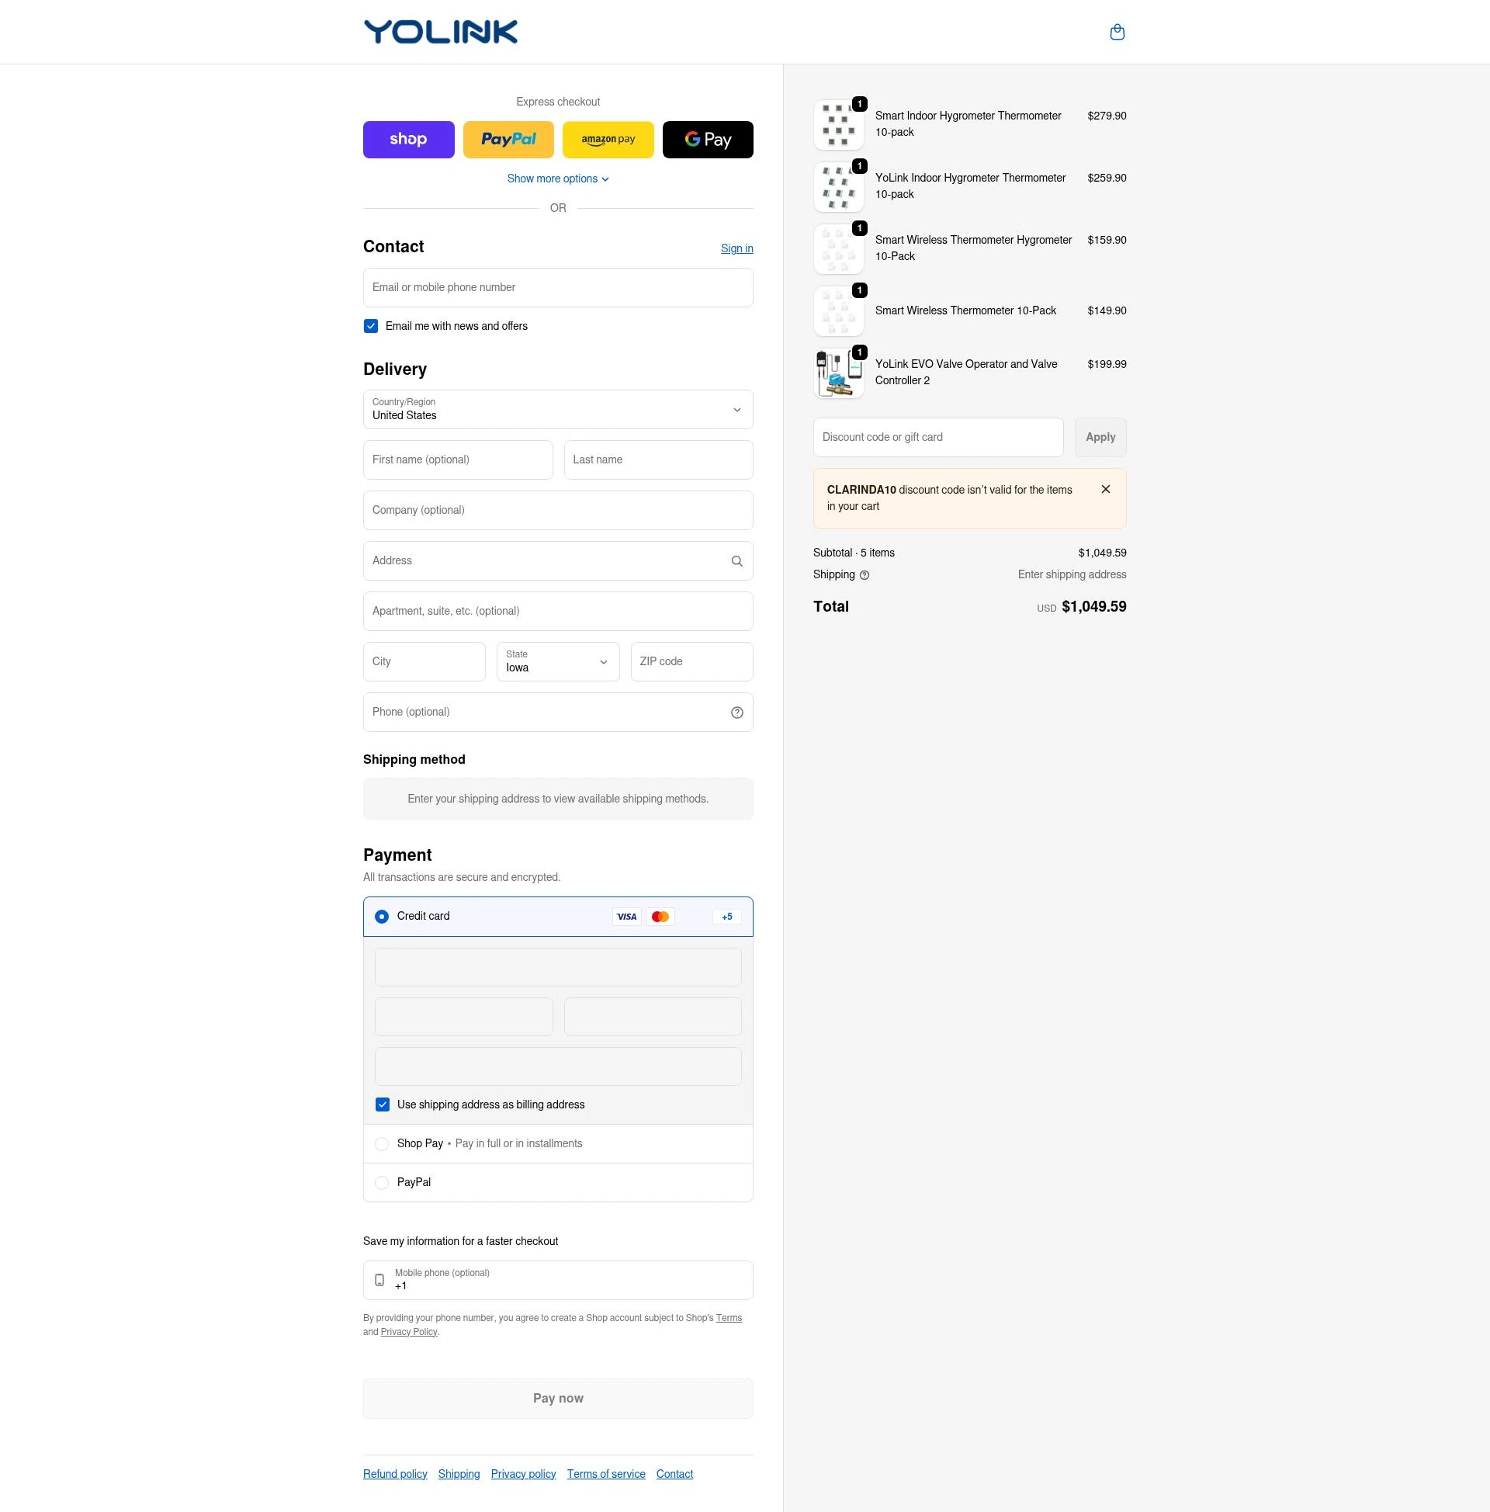The image size is (1490, 1512).
Task: Open the Refund policy page
Action: point(394,1473)
